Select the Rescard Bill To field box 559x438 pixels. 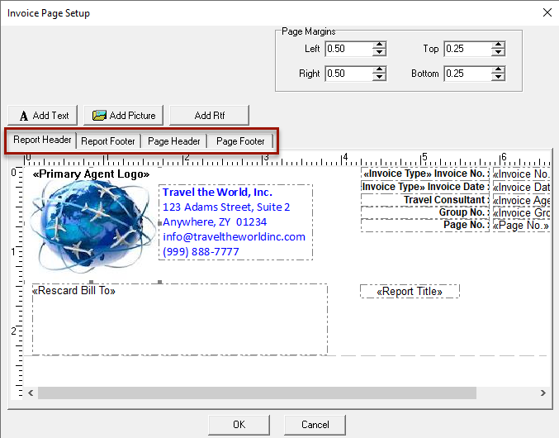point(179,320)
